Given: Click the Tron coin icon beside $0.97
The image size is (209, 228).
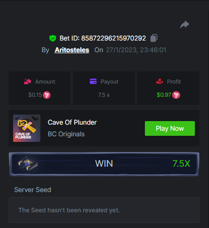Looking at the screenshot, I should 176,95.
